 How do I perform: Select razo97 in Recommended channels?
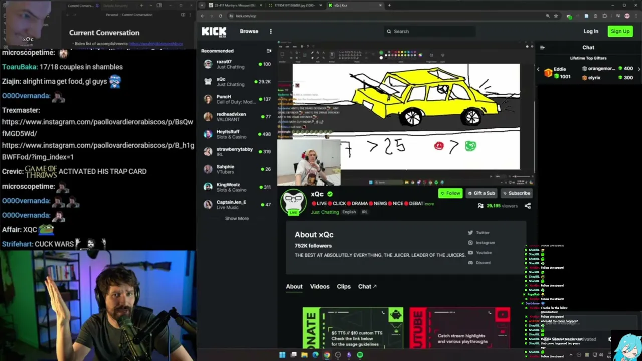coord(237,64)
